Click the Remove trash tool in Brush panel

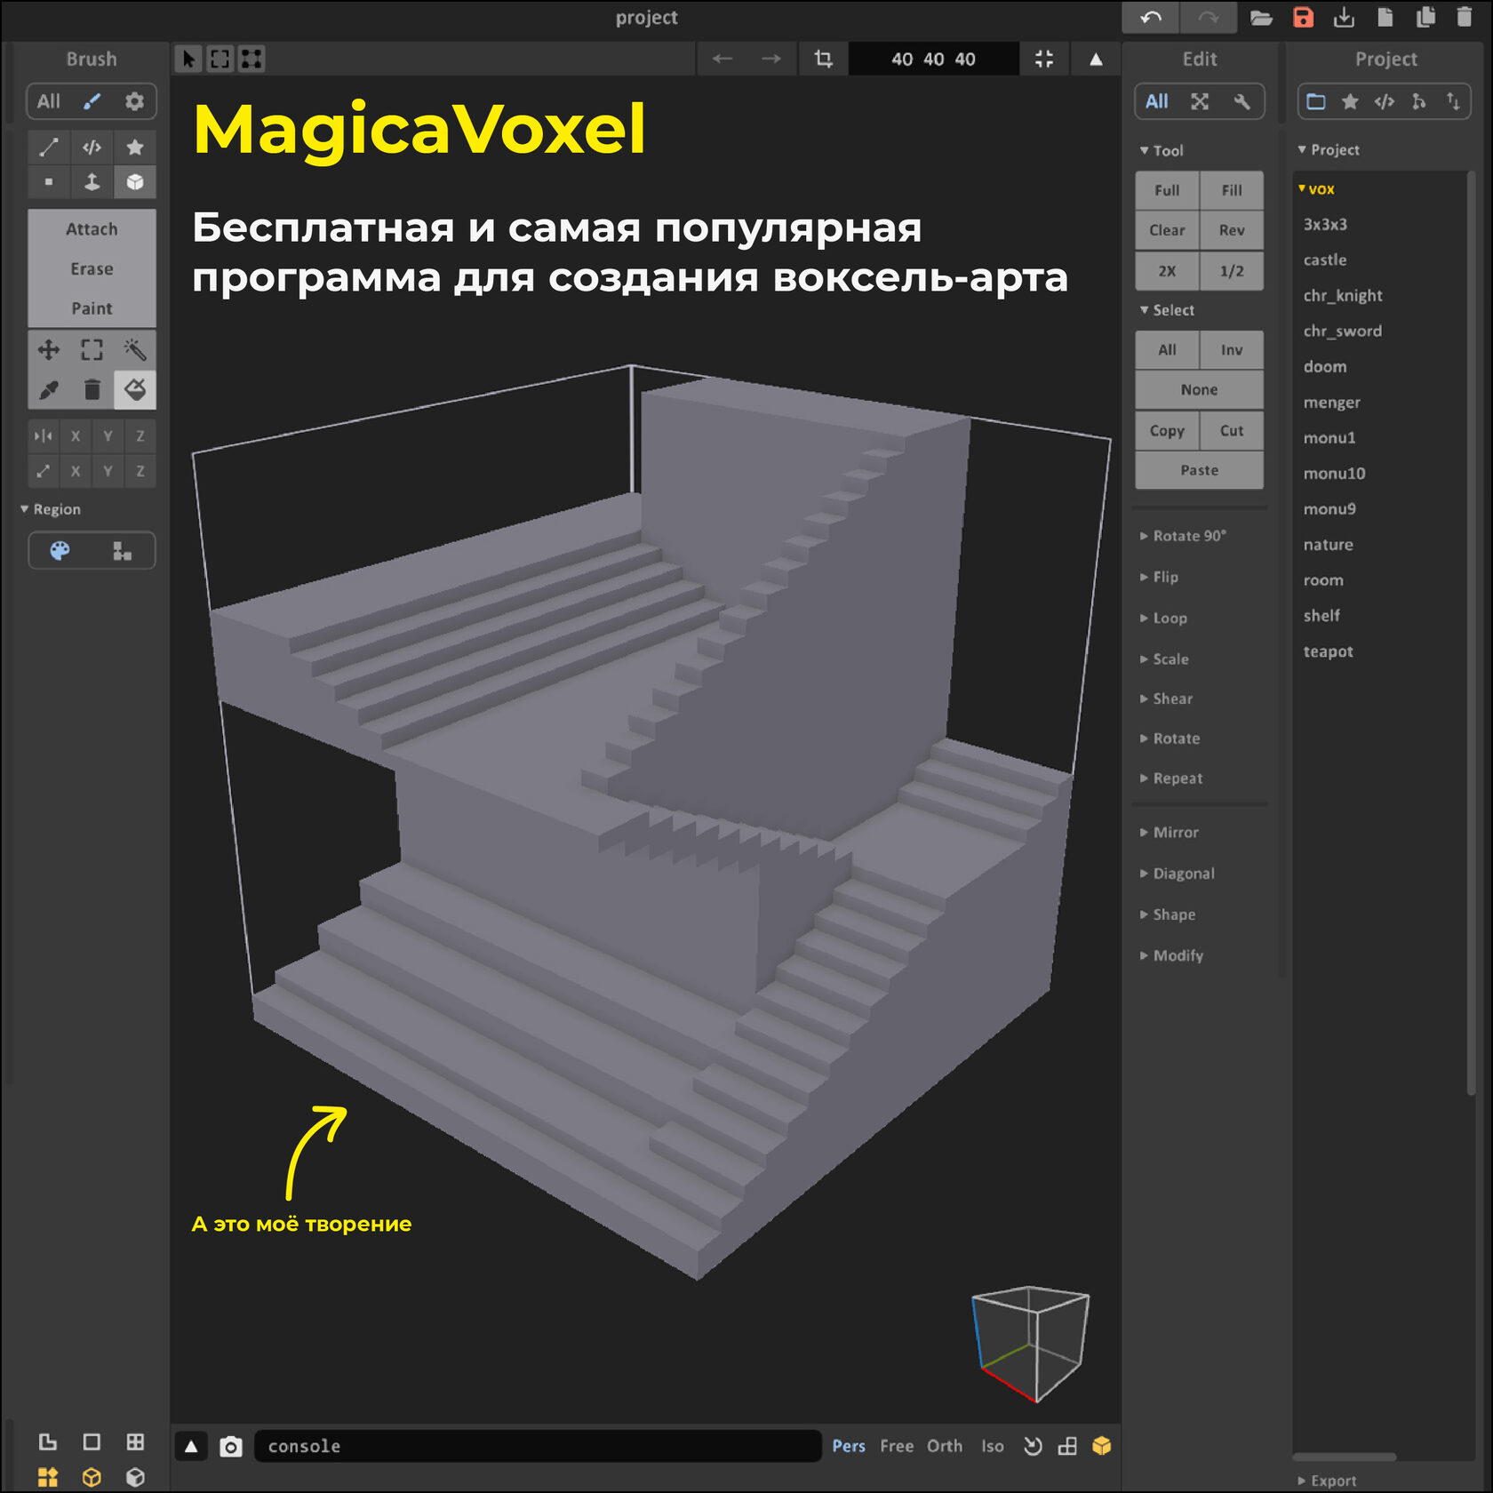pyautogui.click(x=92, y=389)
